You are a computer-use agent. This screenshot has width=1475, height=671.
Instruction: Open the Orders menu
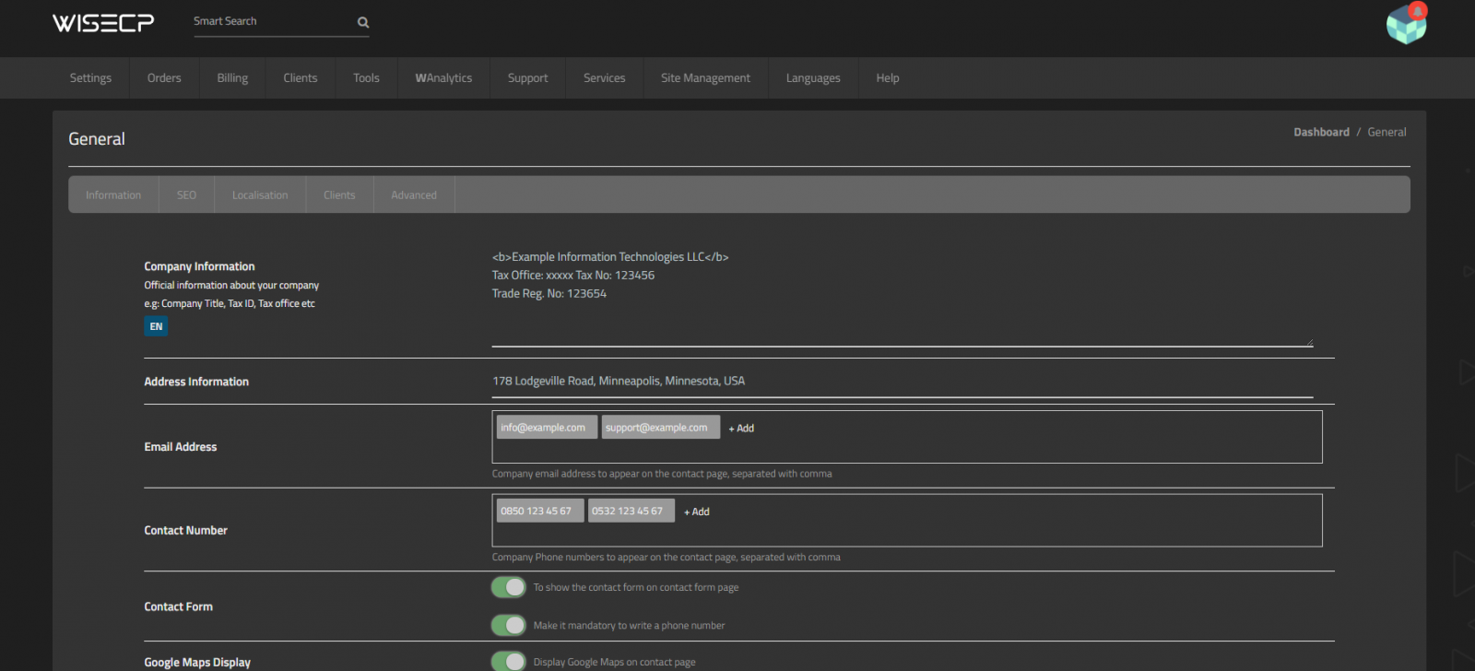pyautogui.click(x=164, y=78)
